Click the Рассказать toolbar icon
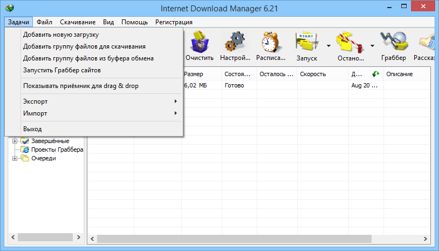This screenshot has height=251, width=439. click(x=428, y=43)
